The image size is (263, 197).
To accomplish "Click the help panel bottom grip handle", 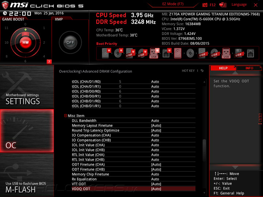I will click(x=235, y=167).
